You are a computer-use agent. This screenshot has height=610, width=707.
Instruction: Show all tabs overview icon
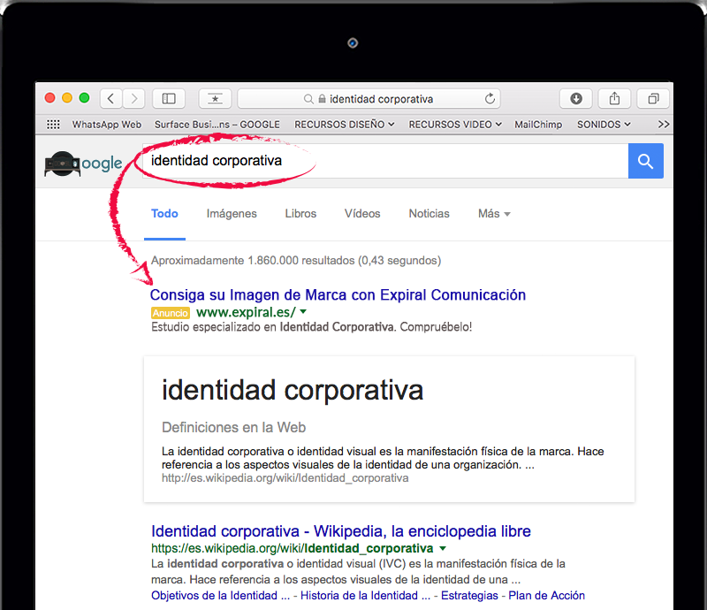(x=653, y=98)
